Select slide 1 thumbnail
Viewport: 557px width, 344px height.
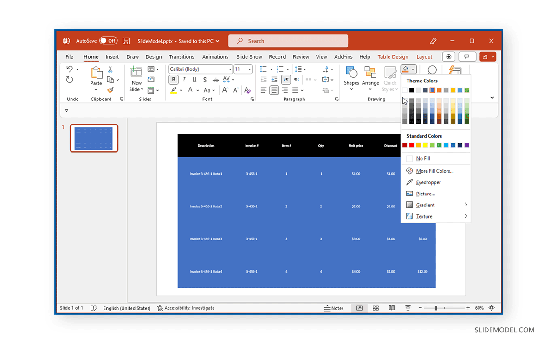(x=94, y=138)
